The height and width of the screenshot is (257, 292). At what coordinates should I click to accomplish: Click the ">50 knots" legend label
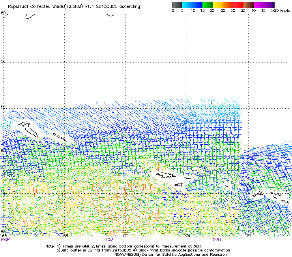(281, 11)
